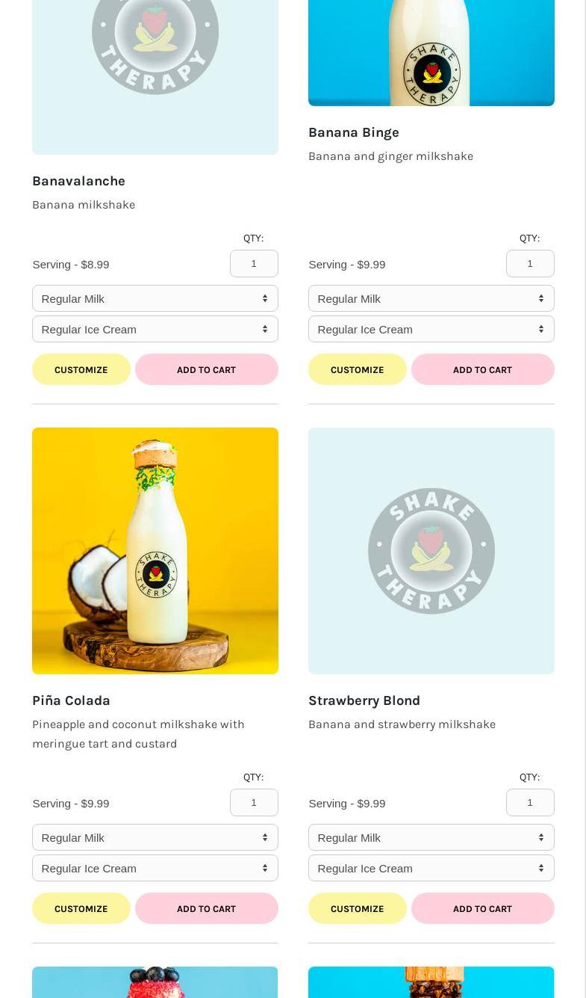Customize the Piña Colada milkshake
This screenshot has height=998, width=586.
point(81,908)
